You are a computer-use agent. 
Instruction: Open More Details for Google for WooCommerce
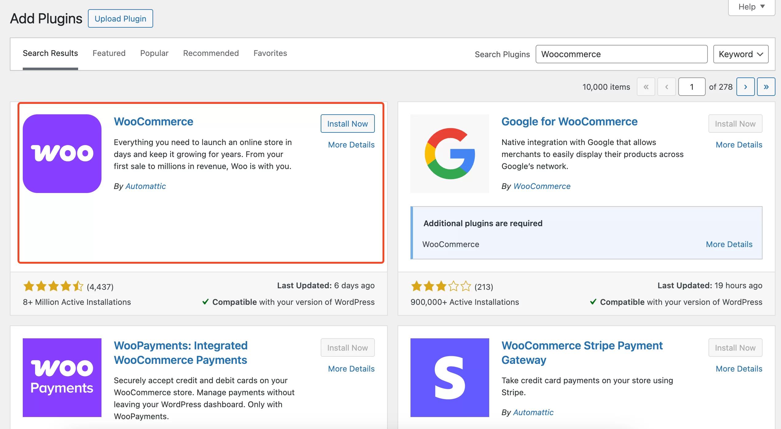739,144
